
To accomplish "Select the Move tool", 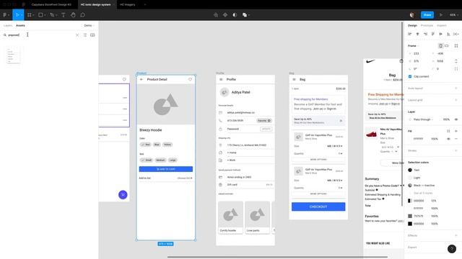I will pyautogui.click(x=17, y=15).
